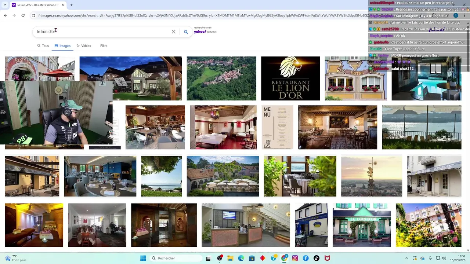Click the Chrome icon in the taskbar
This screenshot has height=264, width=470.
coord(284,258)
